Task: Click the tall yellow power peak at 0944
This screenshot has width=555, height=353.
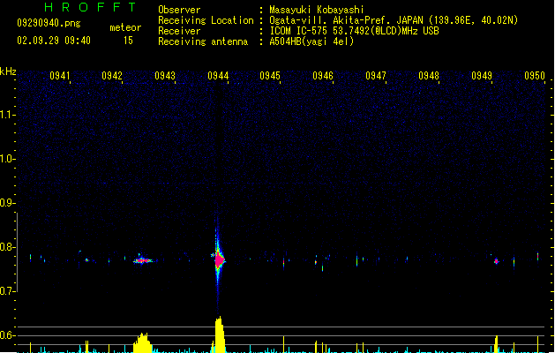Action: 220,334
